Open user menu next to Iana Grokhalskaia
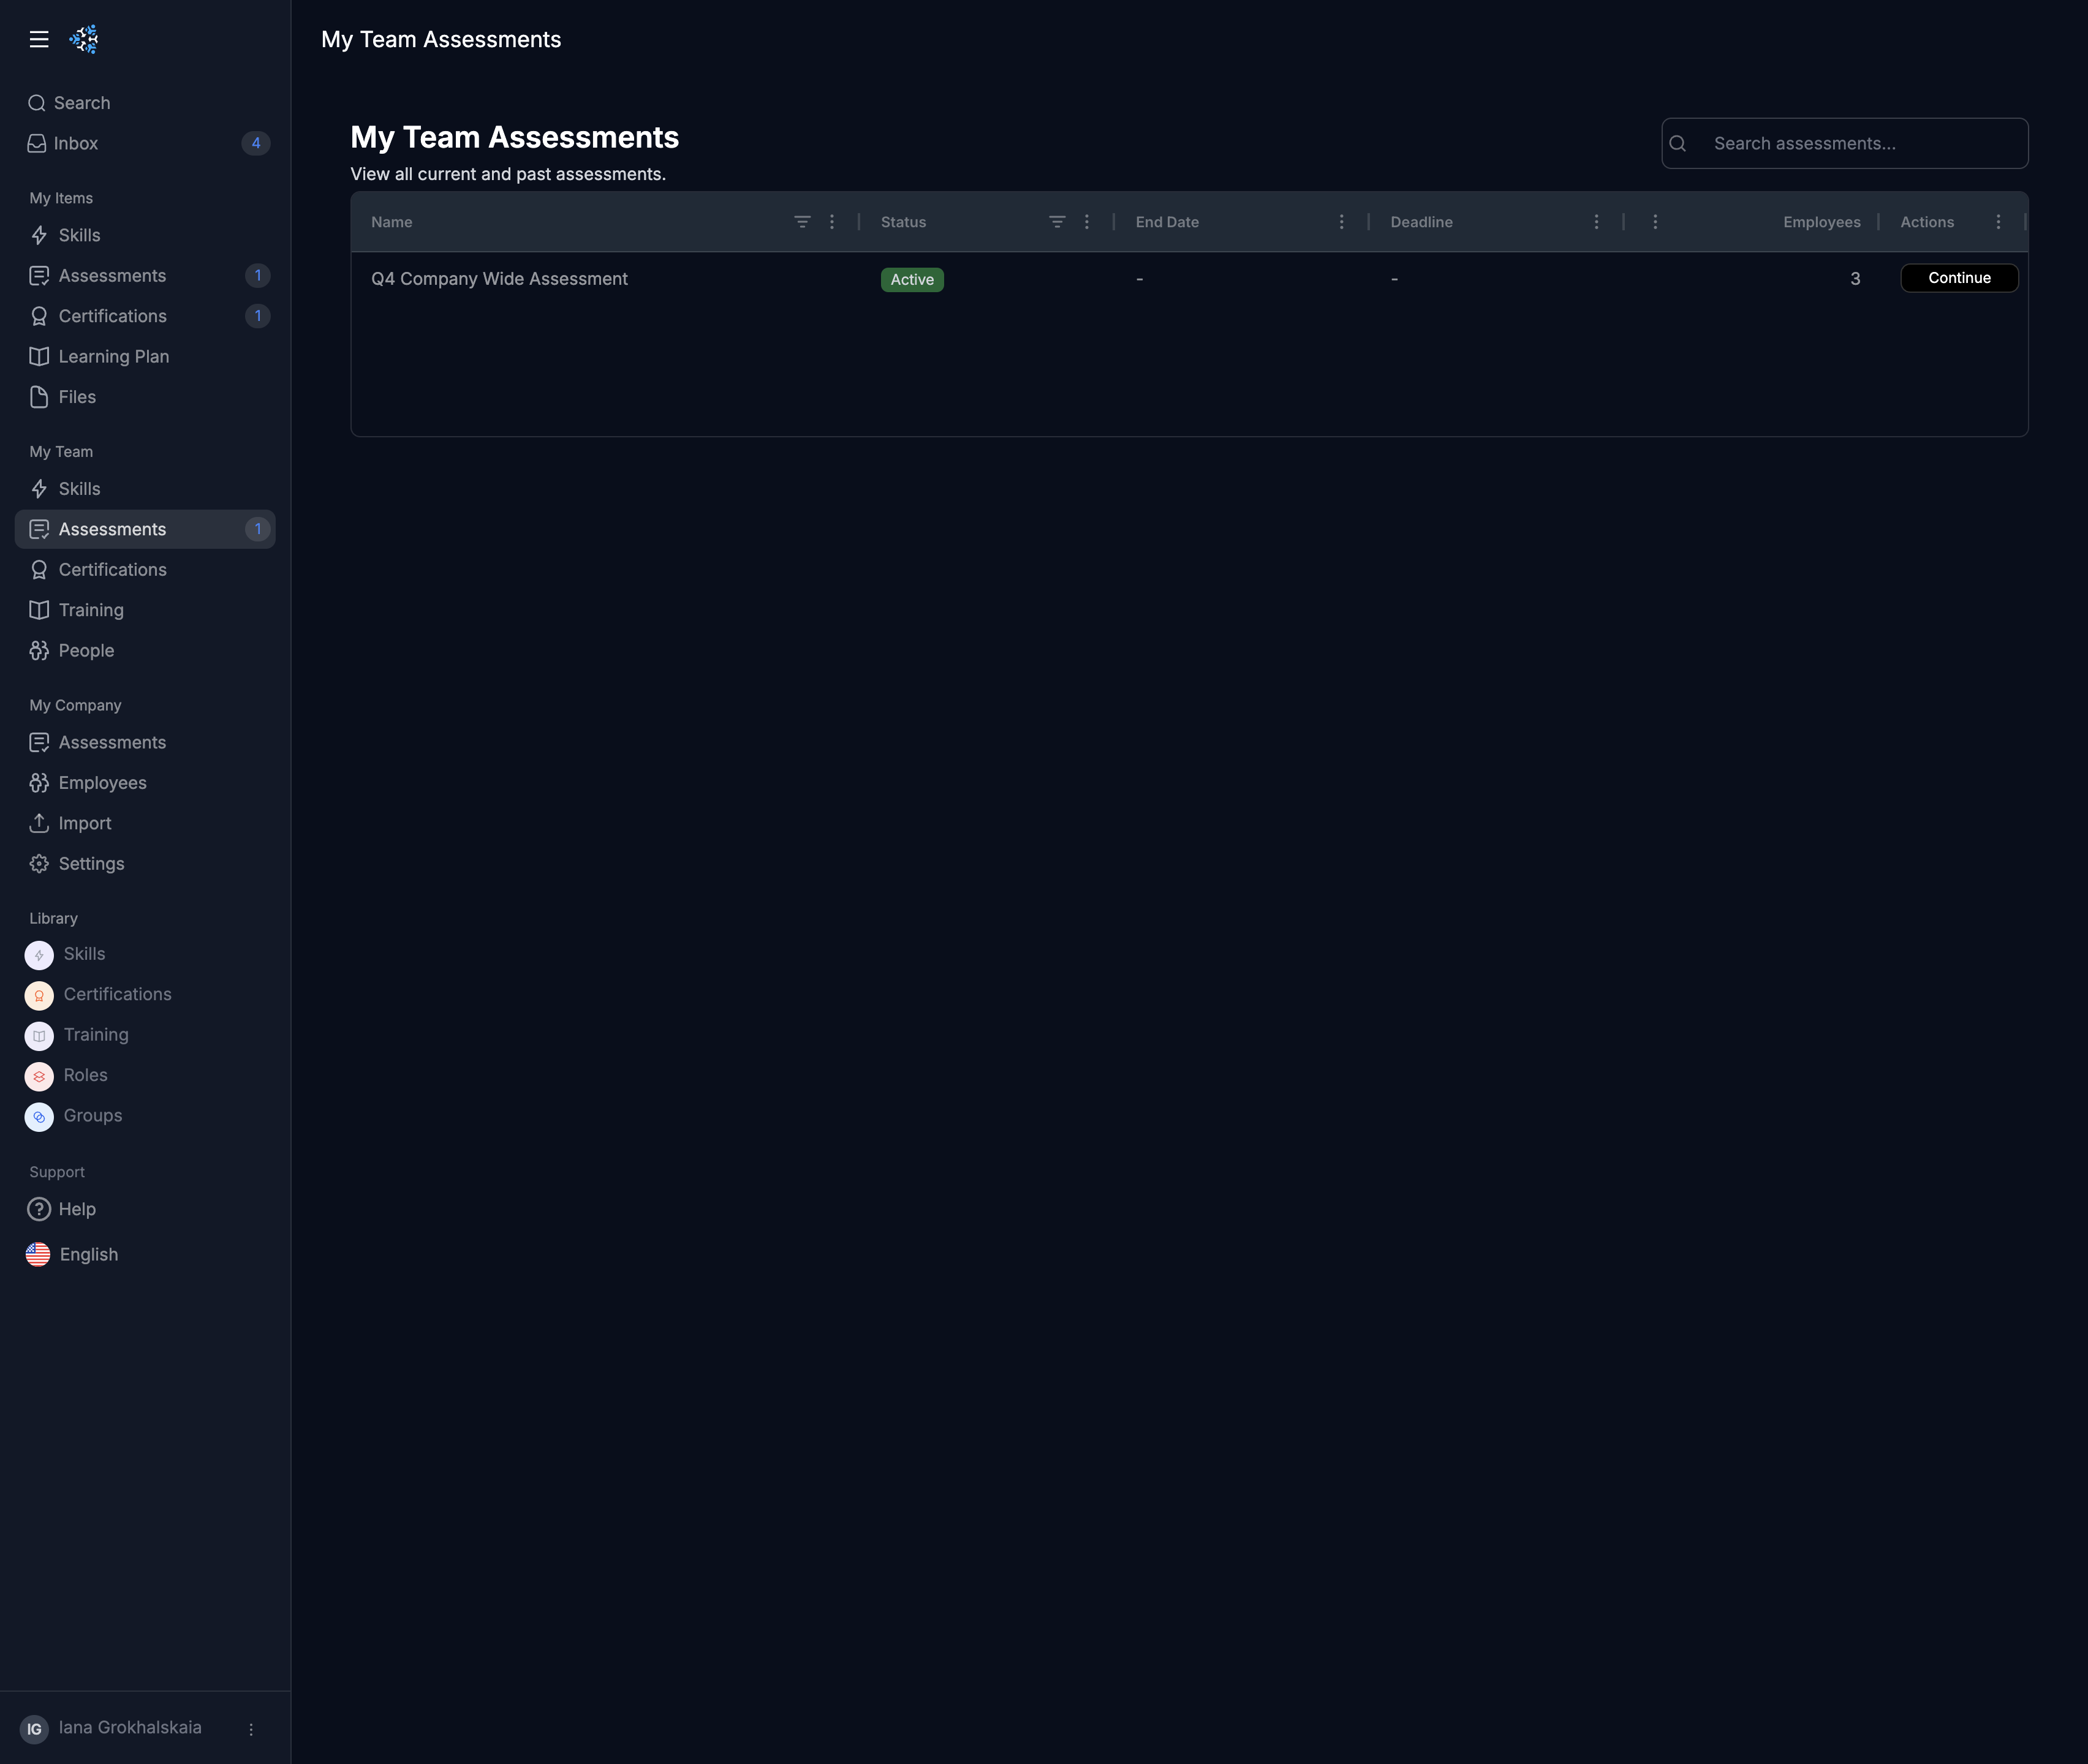Viewport: 2088px width, 1764px height. point(251,1729)
